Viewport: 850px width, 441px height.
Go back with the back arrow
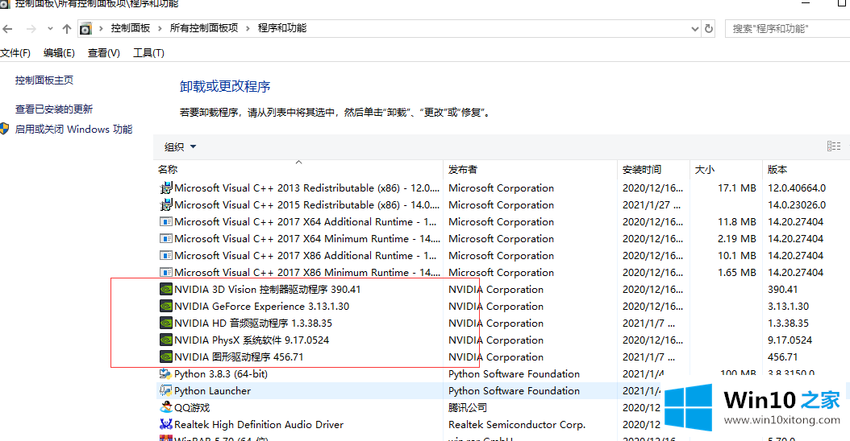click(7, 29)
